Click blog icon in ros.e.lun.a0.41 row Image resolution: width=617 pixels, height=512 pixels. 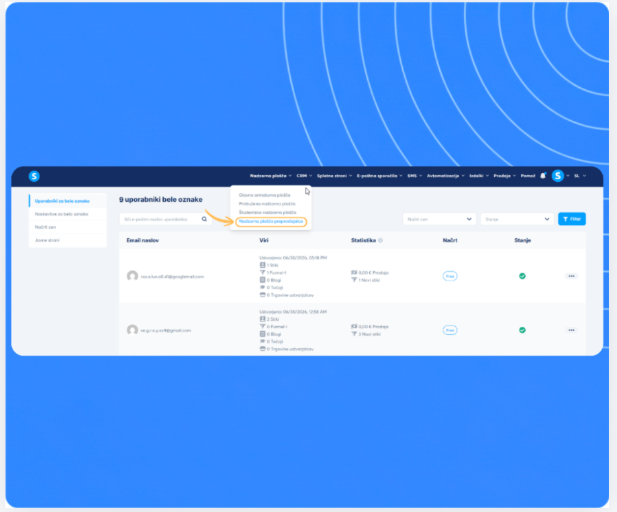point(263,280)
